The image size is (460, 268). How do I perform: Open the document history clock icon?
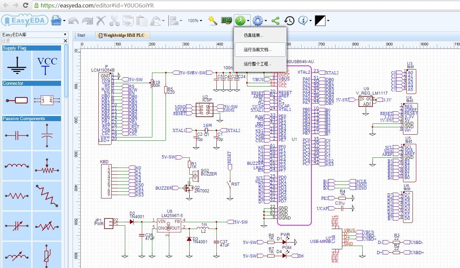pos(289,21)
